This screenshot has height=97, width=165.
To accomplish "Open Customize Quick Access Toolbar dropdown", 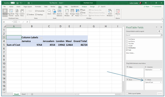I will [32, 3].
